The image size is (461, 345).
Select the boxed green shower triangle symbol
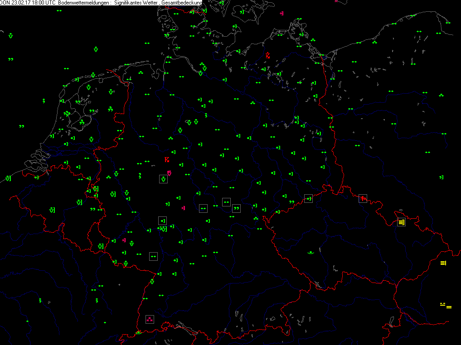click(x=163, y=179)
